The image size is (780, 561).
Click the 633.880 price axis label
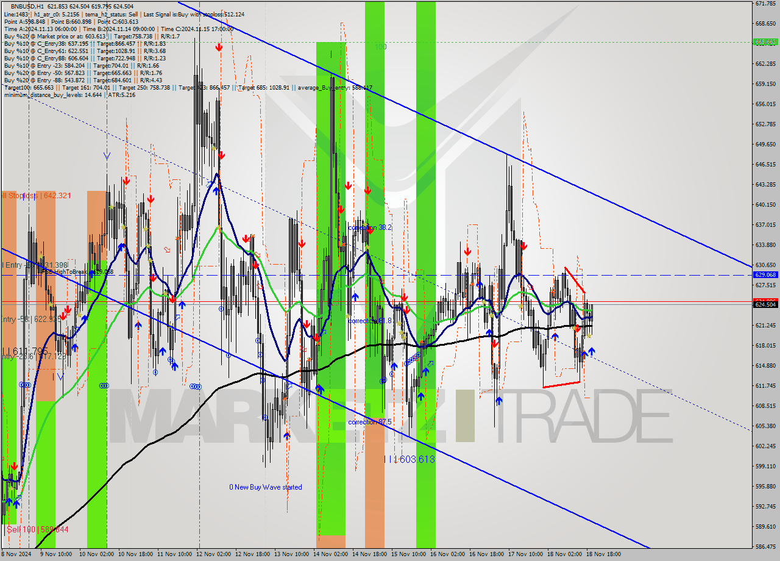click(765, 245)
